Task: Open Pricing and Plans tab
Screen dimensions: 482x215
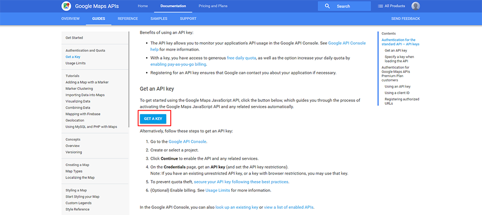Action: [x=213, y=6]
